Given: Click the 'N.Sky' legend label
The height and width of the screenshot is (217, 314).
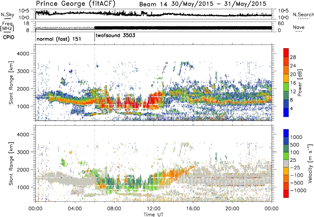Looking at the screenshot, I should [7, 14].
